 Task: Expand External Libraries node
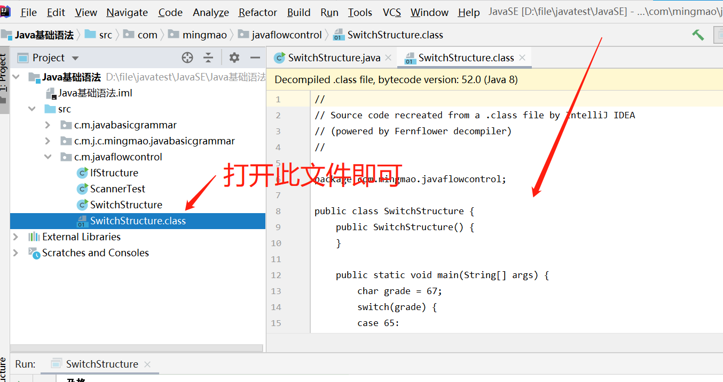tap(16, 237)
